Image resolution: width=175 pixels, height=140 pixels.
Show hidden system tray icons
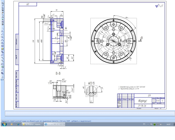pos(148,124)
